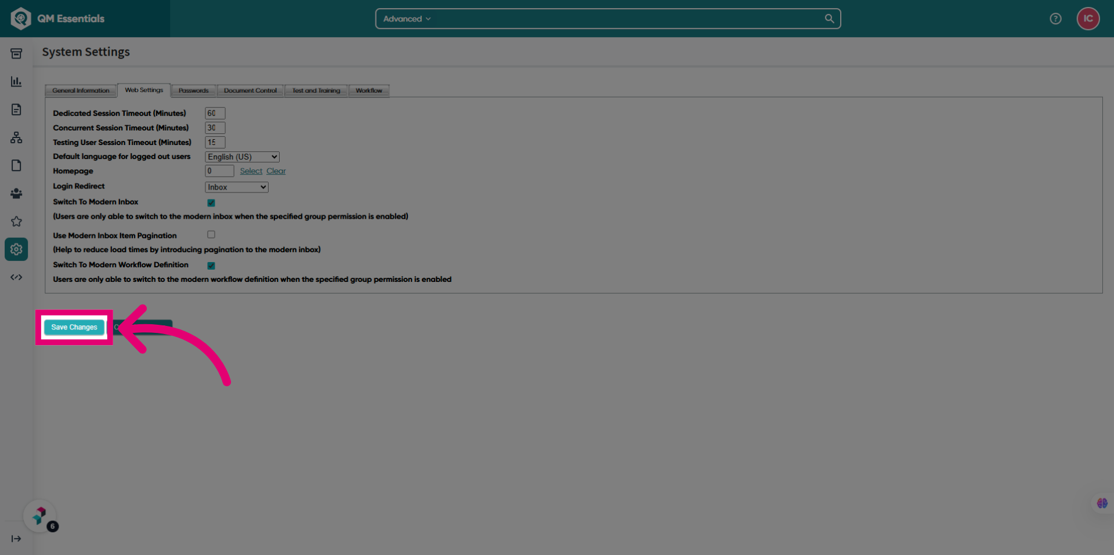Click the brain assistant icon at the right edge

[x=1102, y=503]
